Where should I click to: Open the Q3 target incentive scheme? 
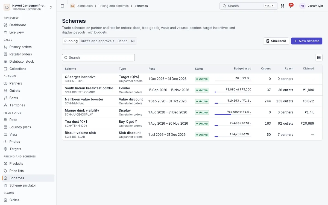[x=80, y=77]
